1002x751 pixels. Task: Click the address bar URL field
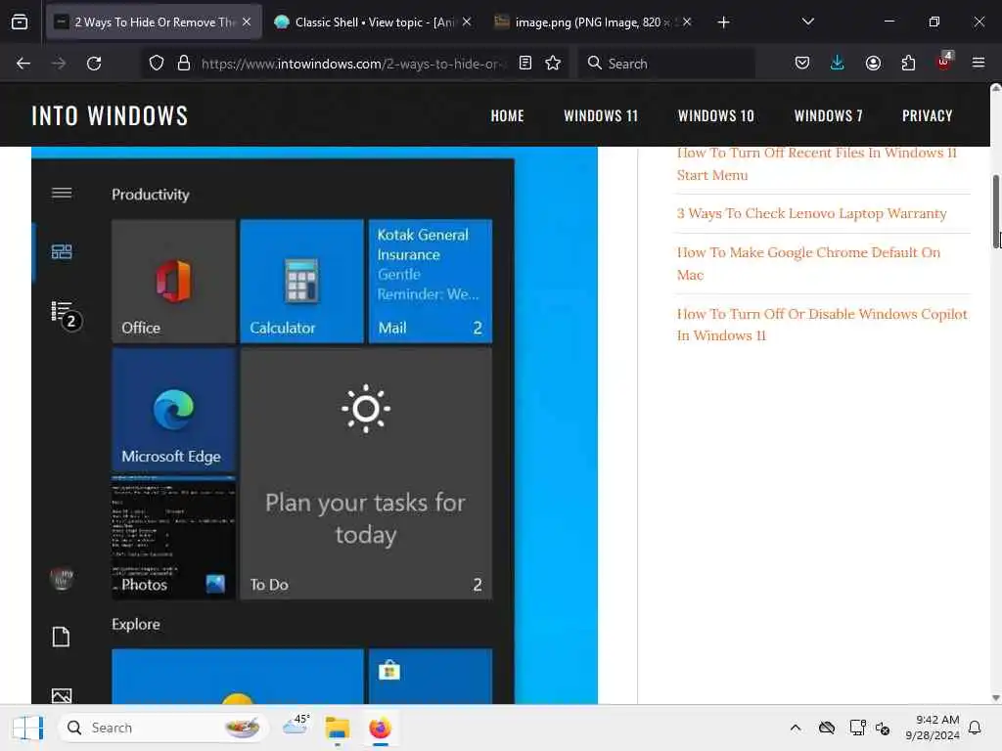click(x=353, y=64)
